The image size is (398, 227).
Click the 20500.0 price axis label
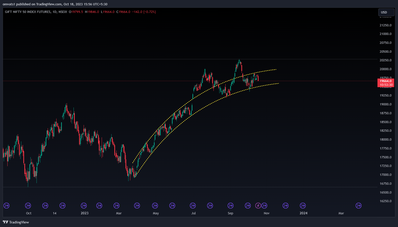tap(385, 51)
